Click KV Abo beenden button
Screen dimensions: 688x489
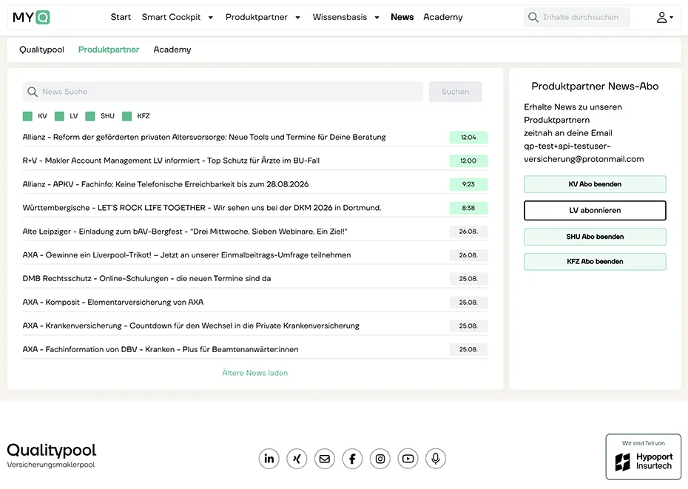595,184
